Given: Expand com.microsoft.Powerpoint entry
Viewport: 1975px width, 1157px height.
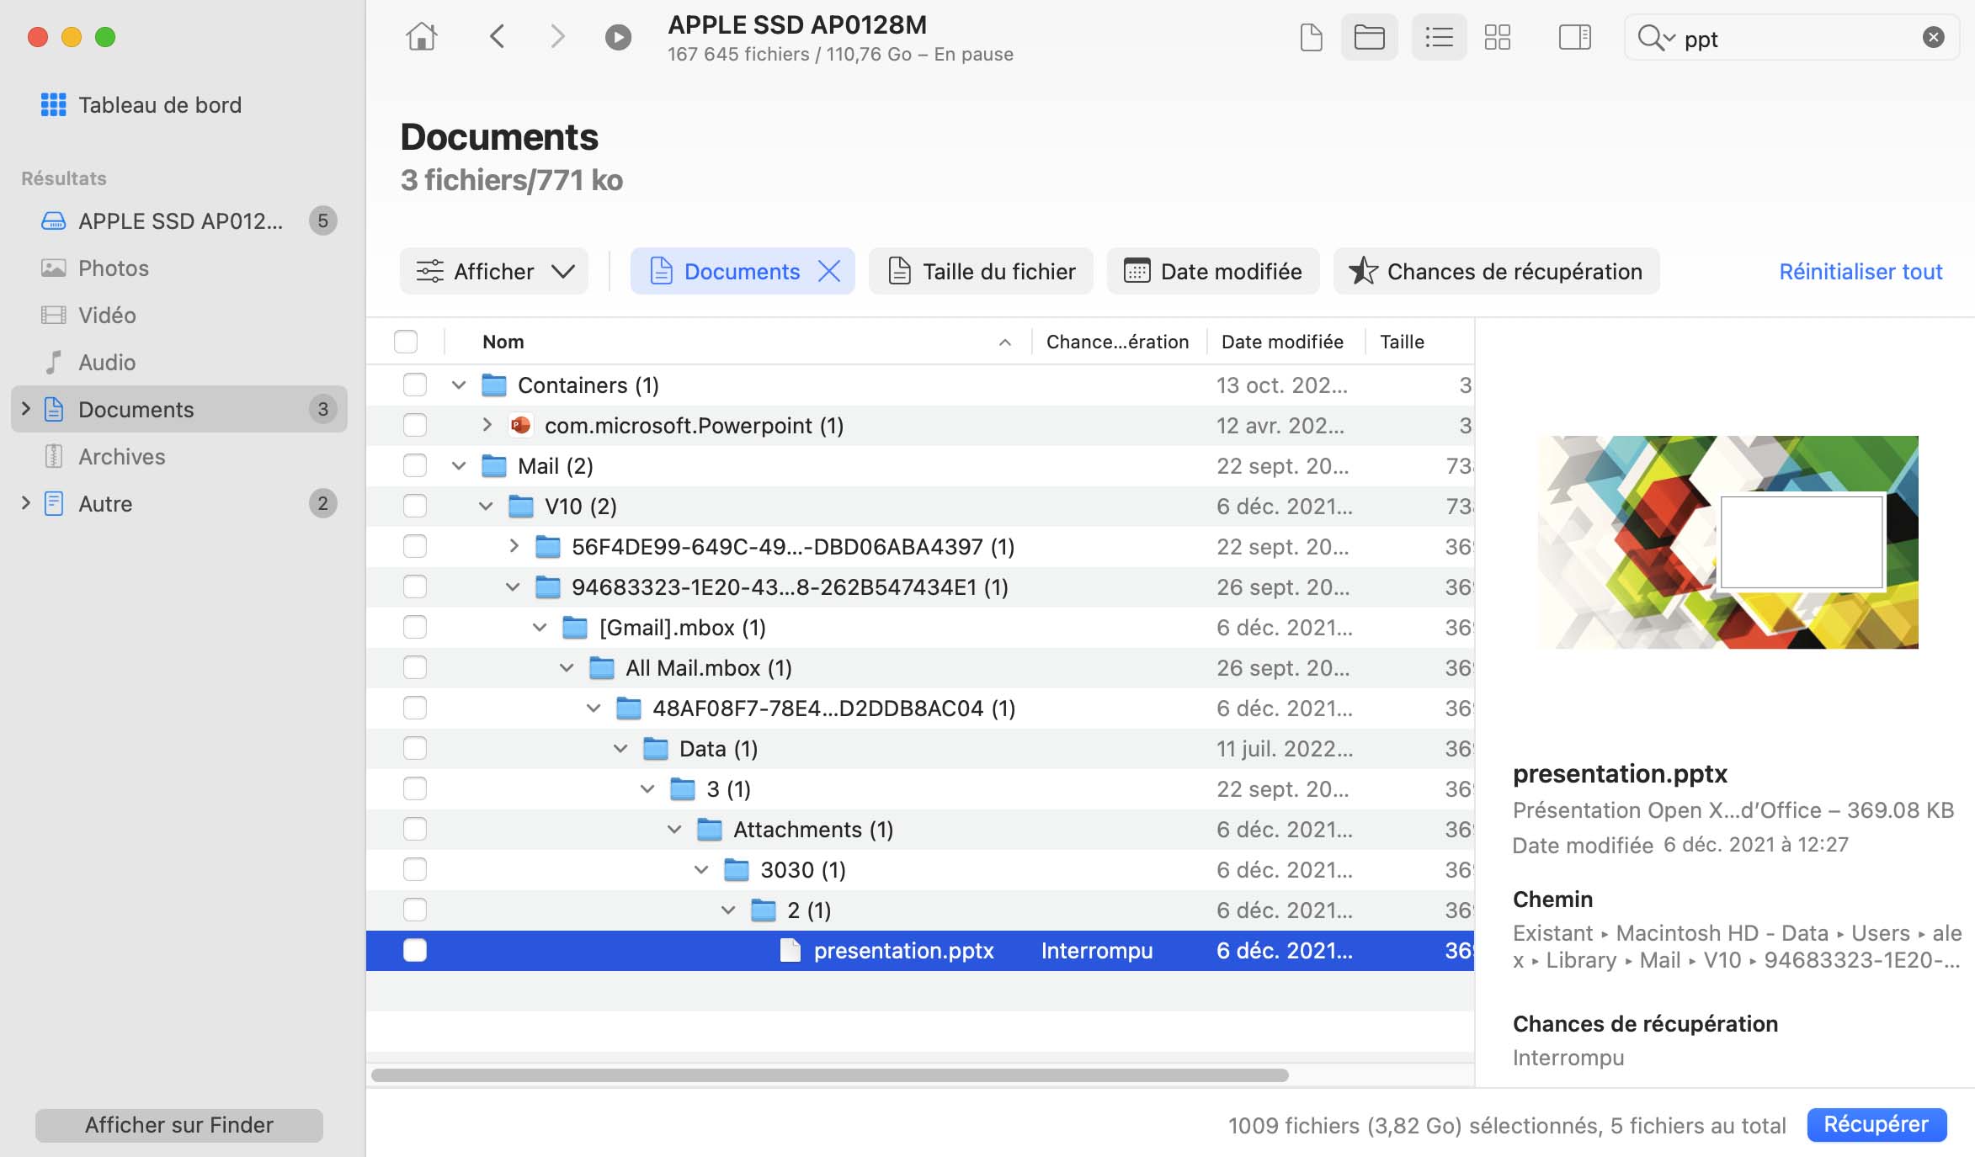Looking at the screenshot, I should pyautogui.click(x=485, y=426).
